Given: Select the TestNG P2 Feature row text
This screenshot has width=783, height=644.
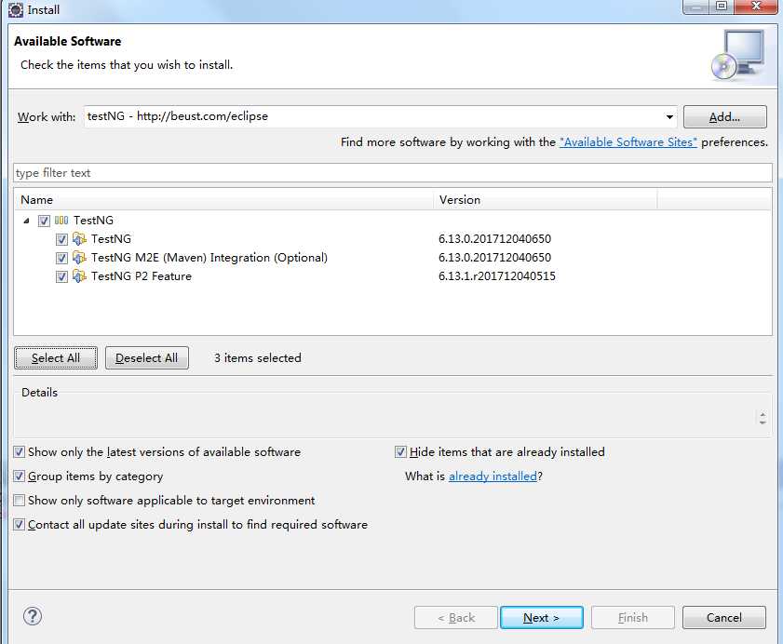Looking at the screenshot, I should point(142,276).
